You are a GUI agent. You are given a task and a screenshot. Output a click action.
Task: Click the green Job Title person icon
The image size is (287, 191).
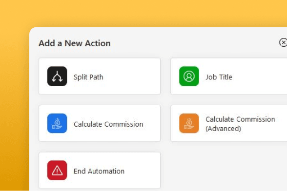(189, 76)
